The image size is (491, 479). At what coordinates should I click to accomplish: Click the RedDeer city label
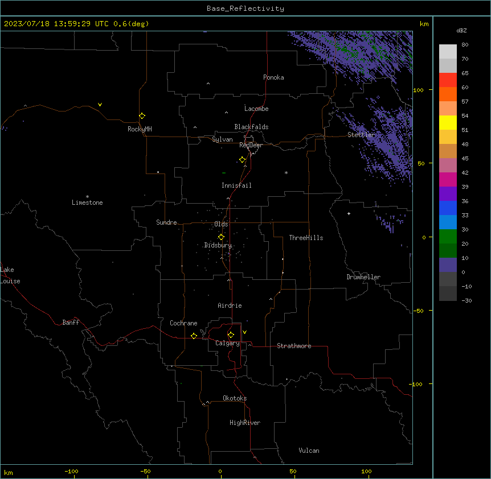(251, 145)
